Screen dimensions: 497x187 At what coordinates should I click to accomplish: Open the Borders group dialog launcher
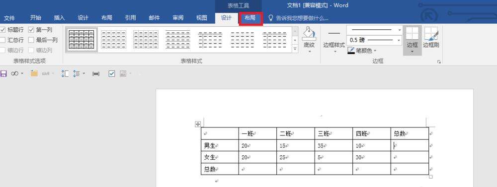(x=439, y=62)
